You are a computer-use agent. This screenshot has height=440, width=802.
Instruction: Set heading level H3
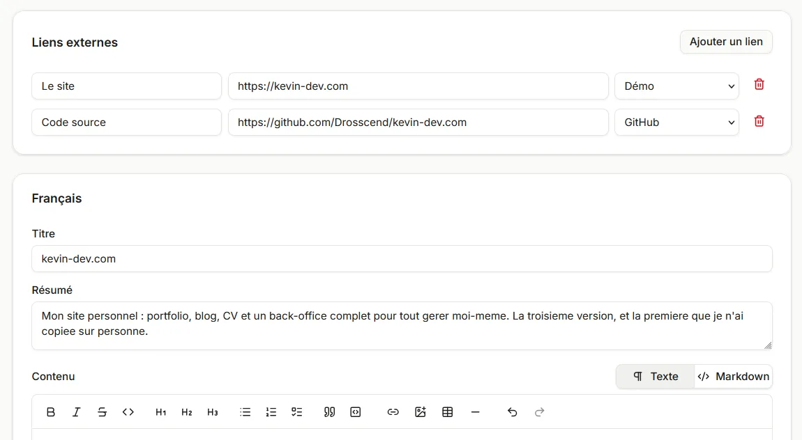[x=212, y=412]
